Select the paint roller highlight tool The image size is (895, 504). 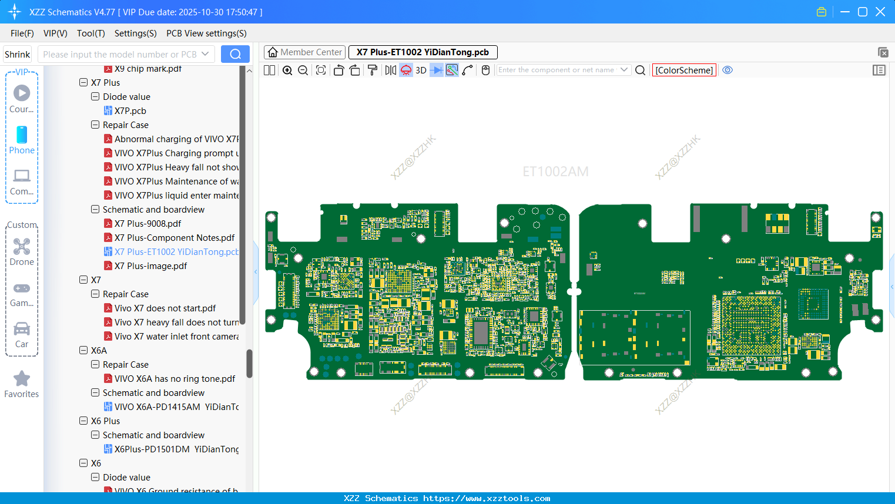373,70
